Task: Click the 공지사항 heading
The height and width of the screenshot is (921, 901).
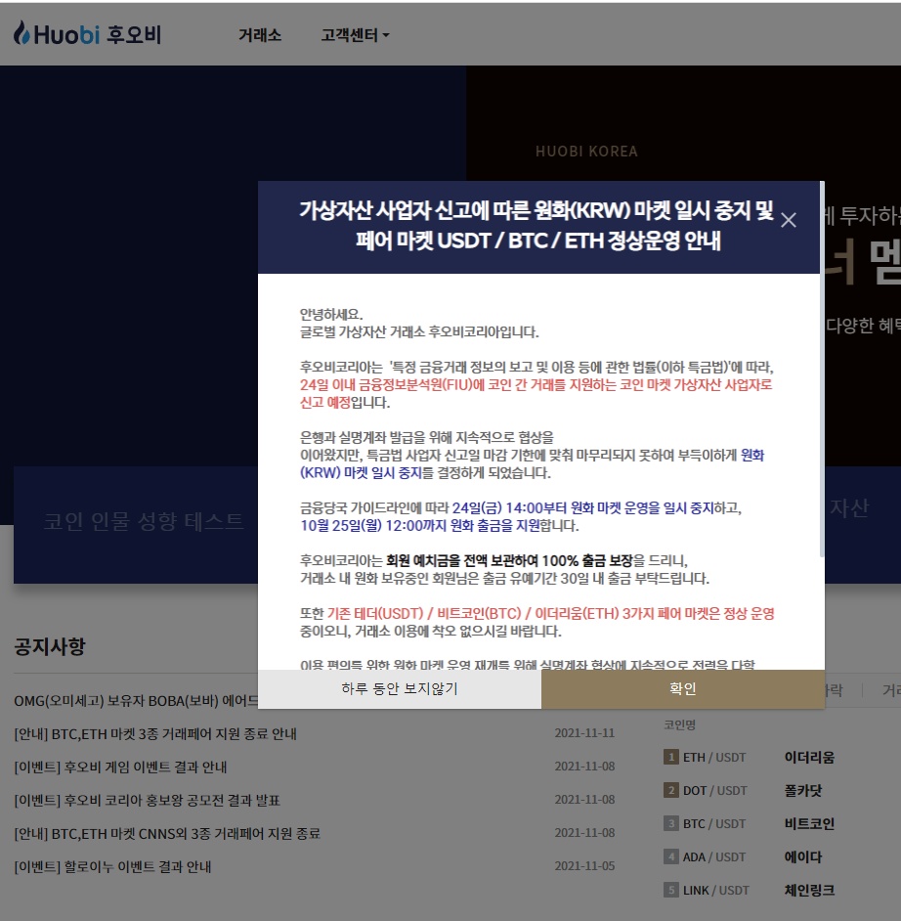Action: tap(50, 646)
